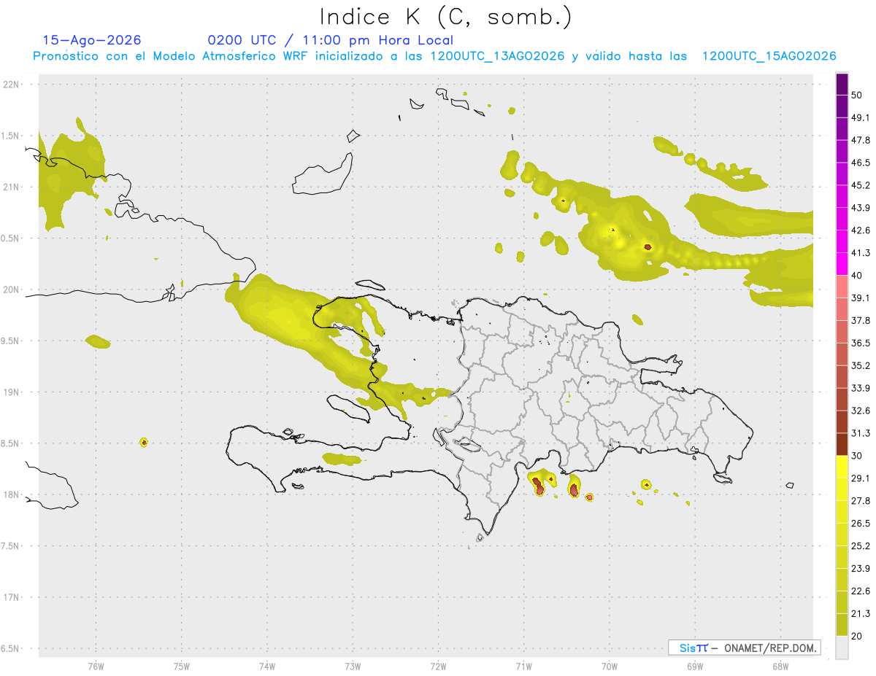
Task: Click the "43.9" color scale value
Action: point(861,208)
